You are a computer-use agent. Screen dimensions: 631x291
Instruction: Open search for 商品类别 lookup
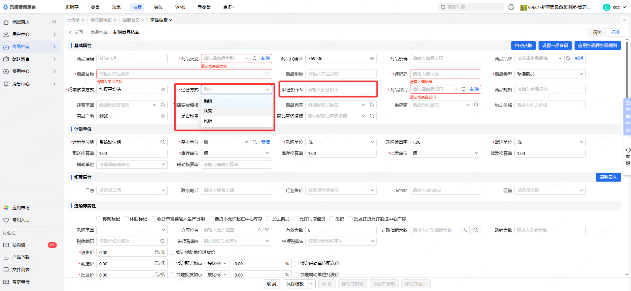[x=255, y=58]
